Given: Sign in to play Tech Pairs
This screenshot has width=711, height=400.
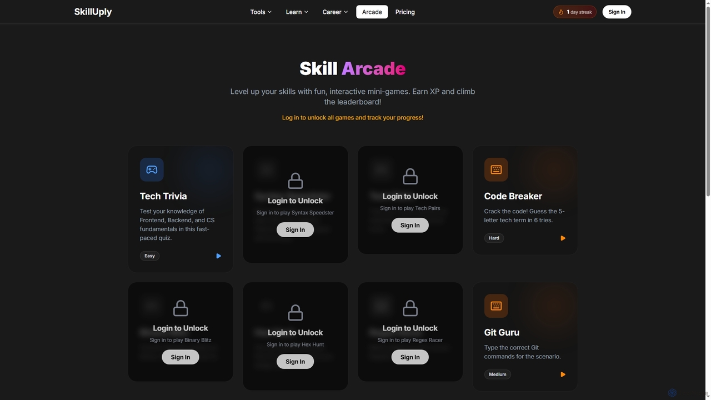Looking at the screenshot, I should (x=410, y=225).
